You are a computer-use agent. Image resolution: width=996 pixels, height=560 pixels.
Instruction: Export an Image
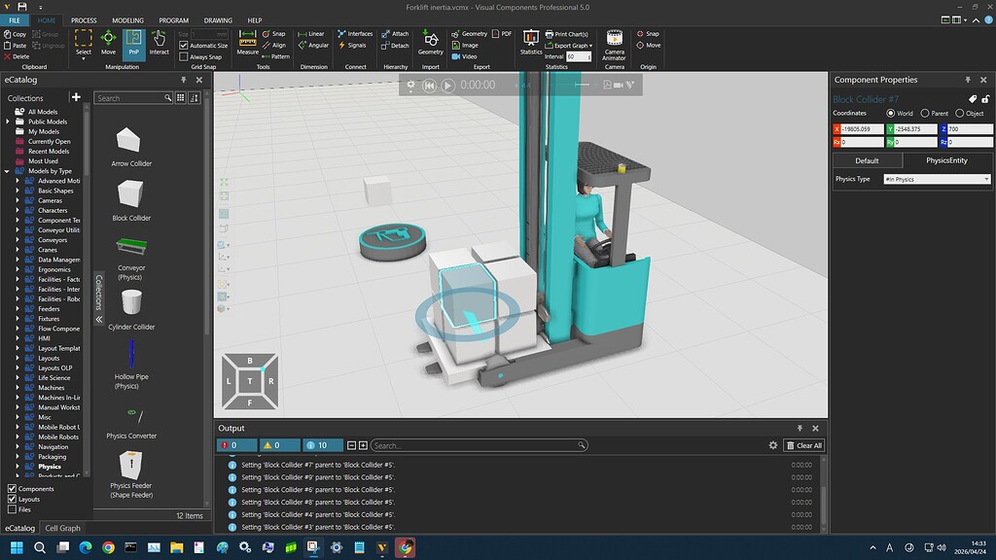[465, 45]
